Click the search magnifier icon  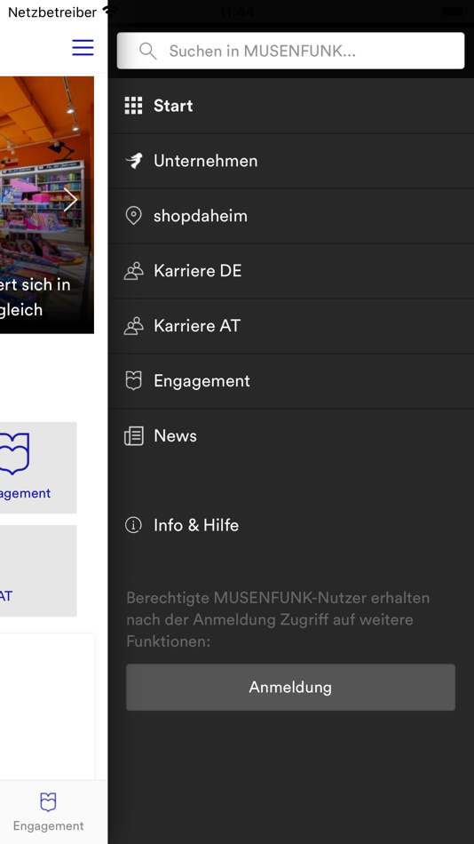(x=148, y=52)
